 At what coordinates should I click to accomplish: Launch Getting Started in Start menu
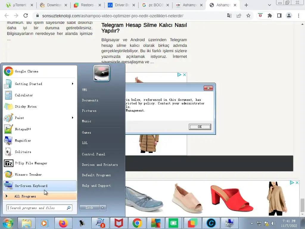point(40,84)
